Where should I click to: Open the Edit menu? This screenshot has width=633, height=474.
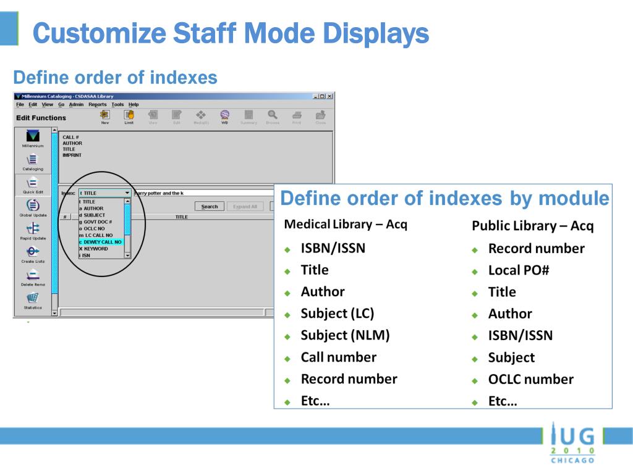pos(33,104)
